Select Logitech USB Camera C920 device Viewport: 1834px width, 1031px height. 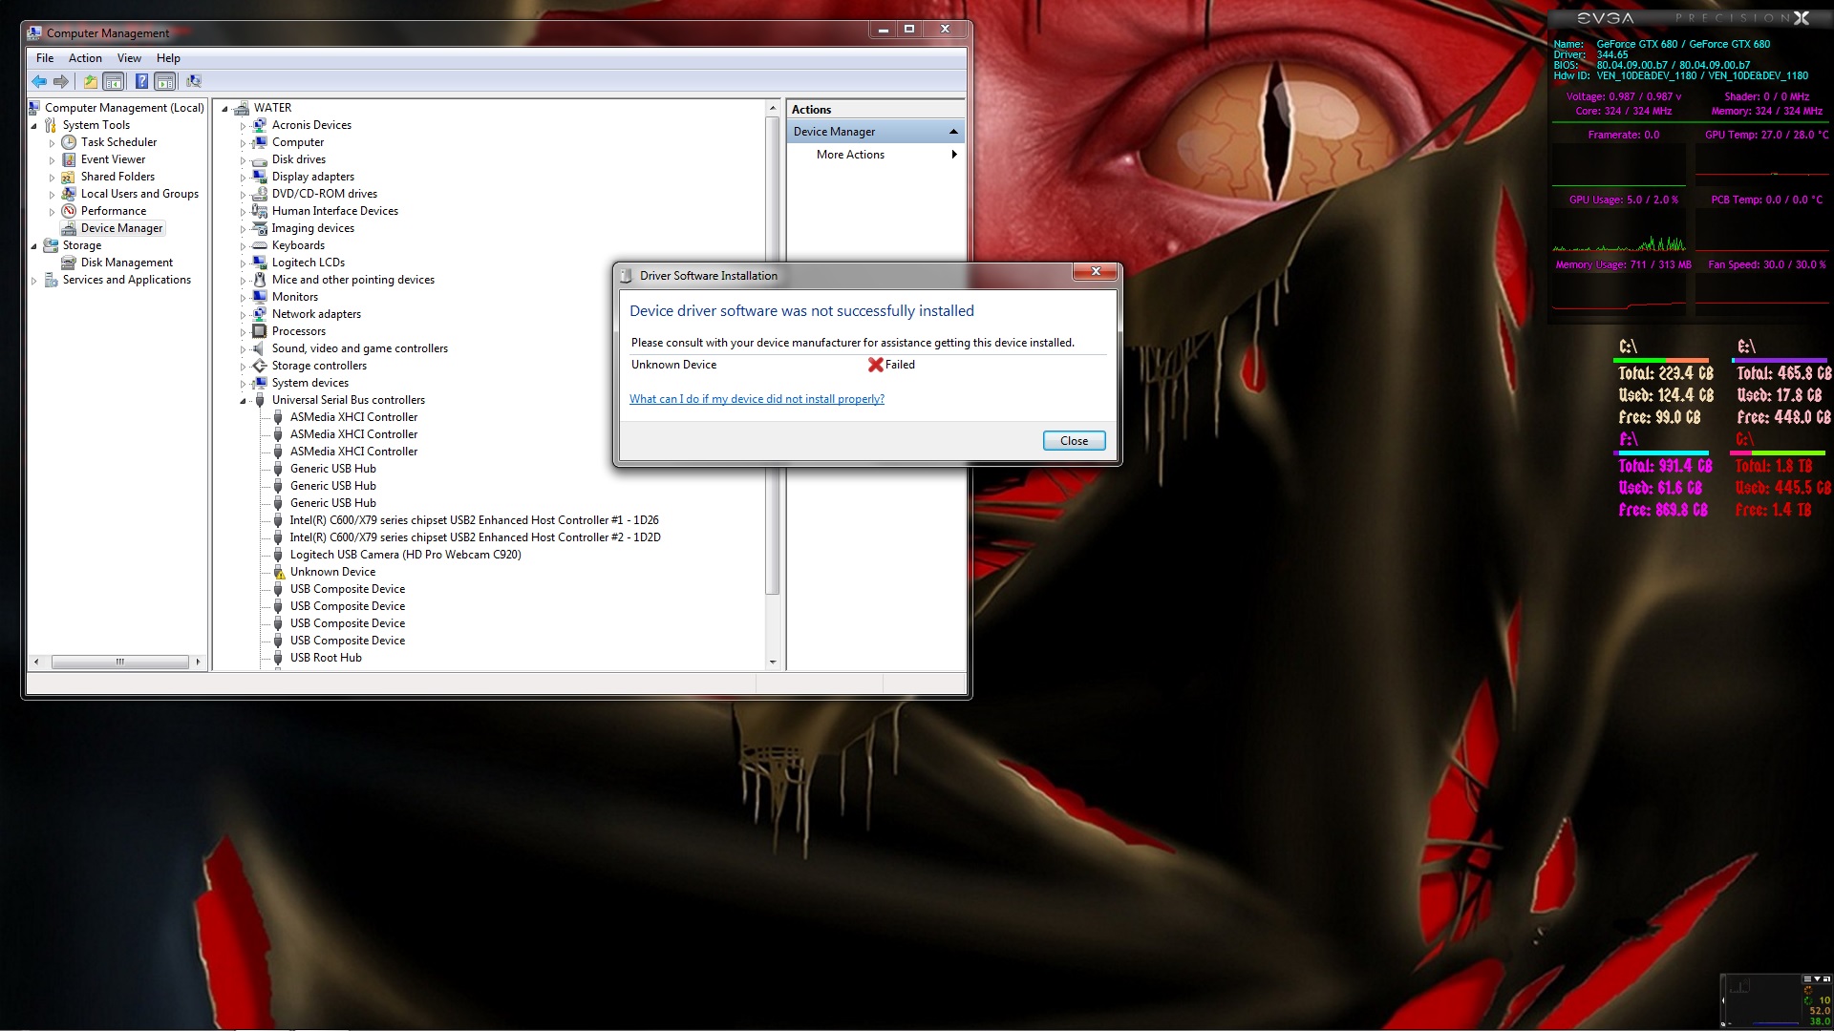(x=405, y=555)
